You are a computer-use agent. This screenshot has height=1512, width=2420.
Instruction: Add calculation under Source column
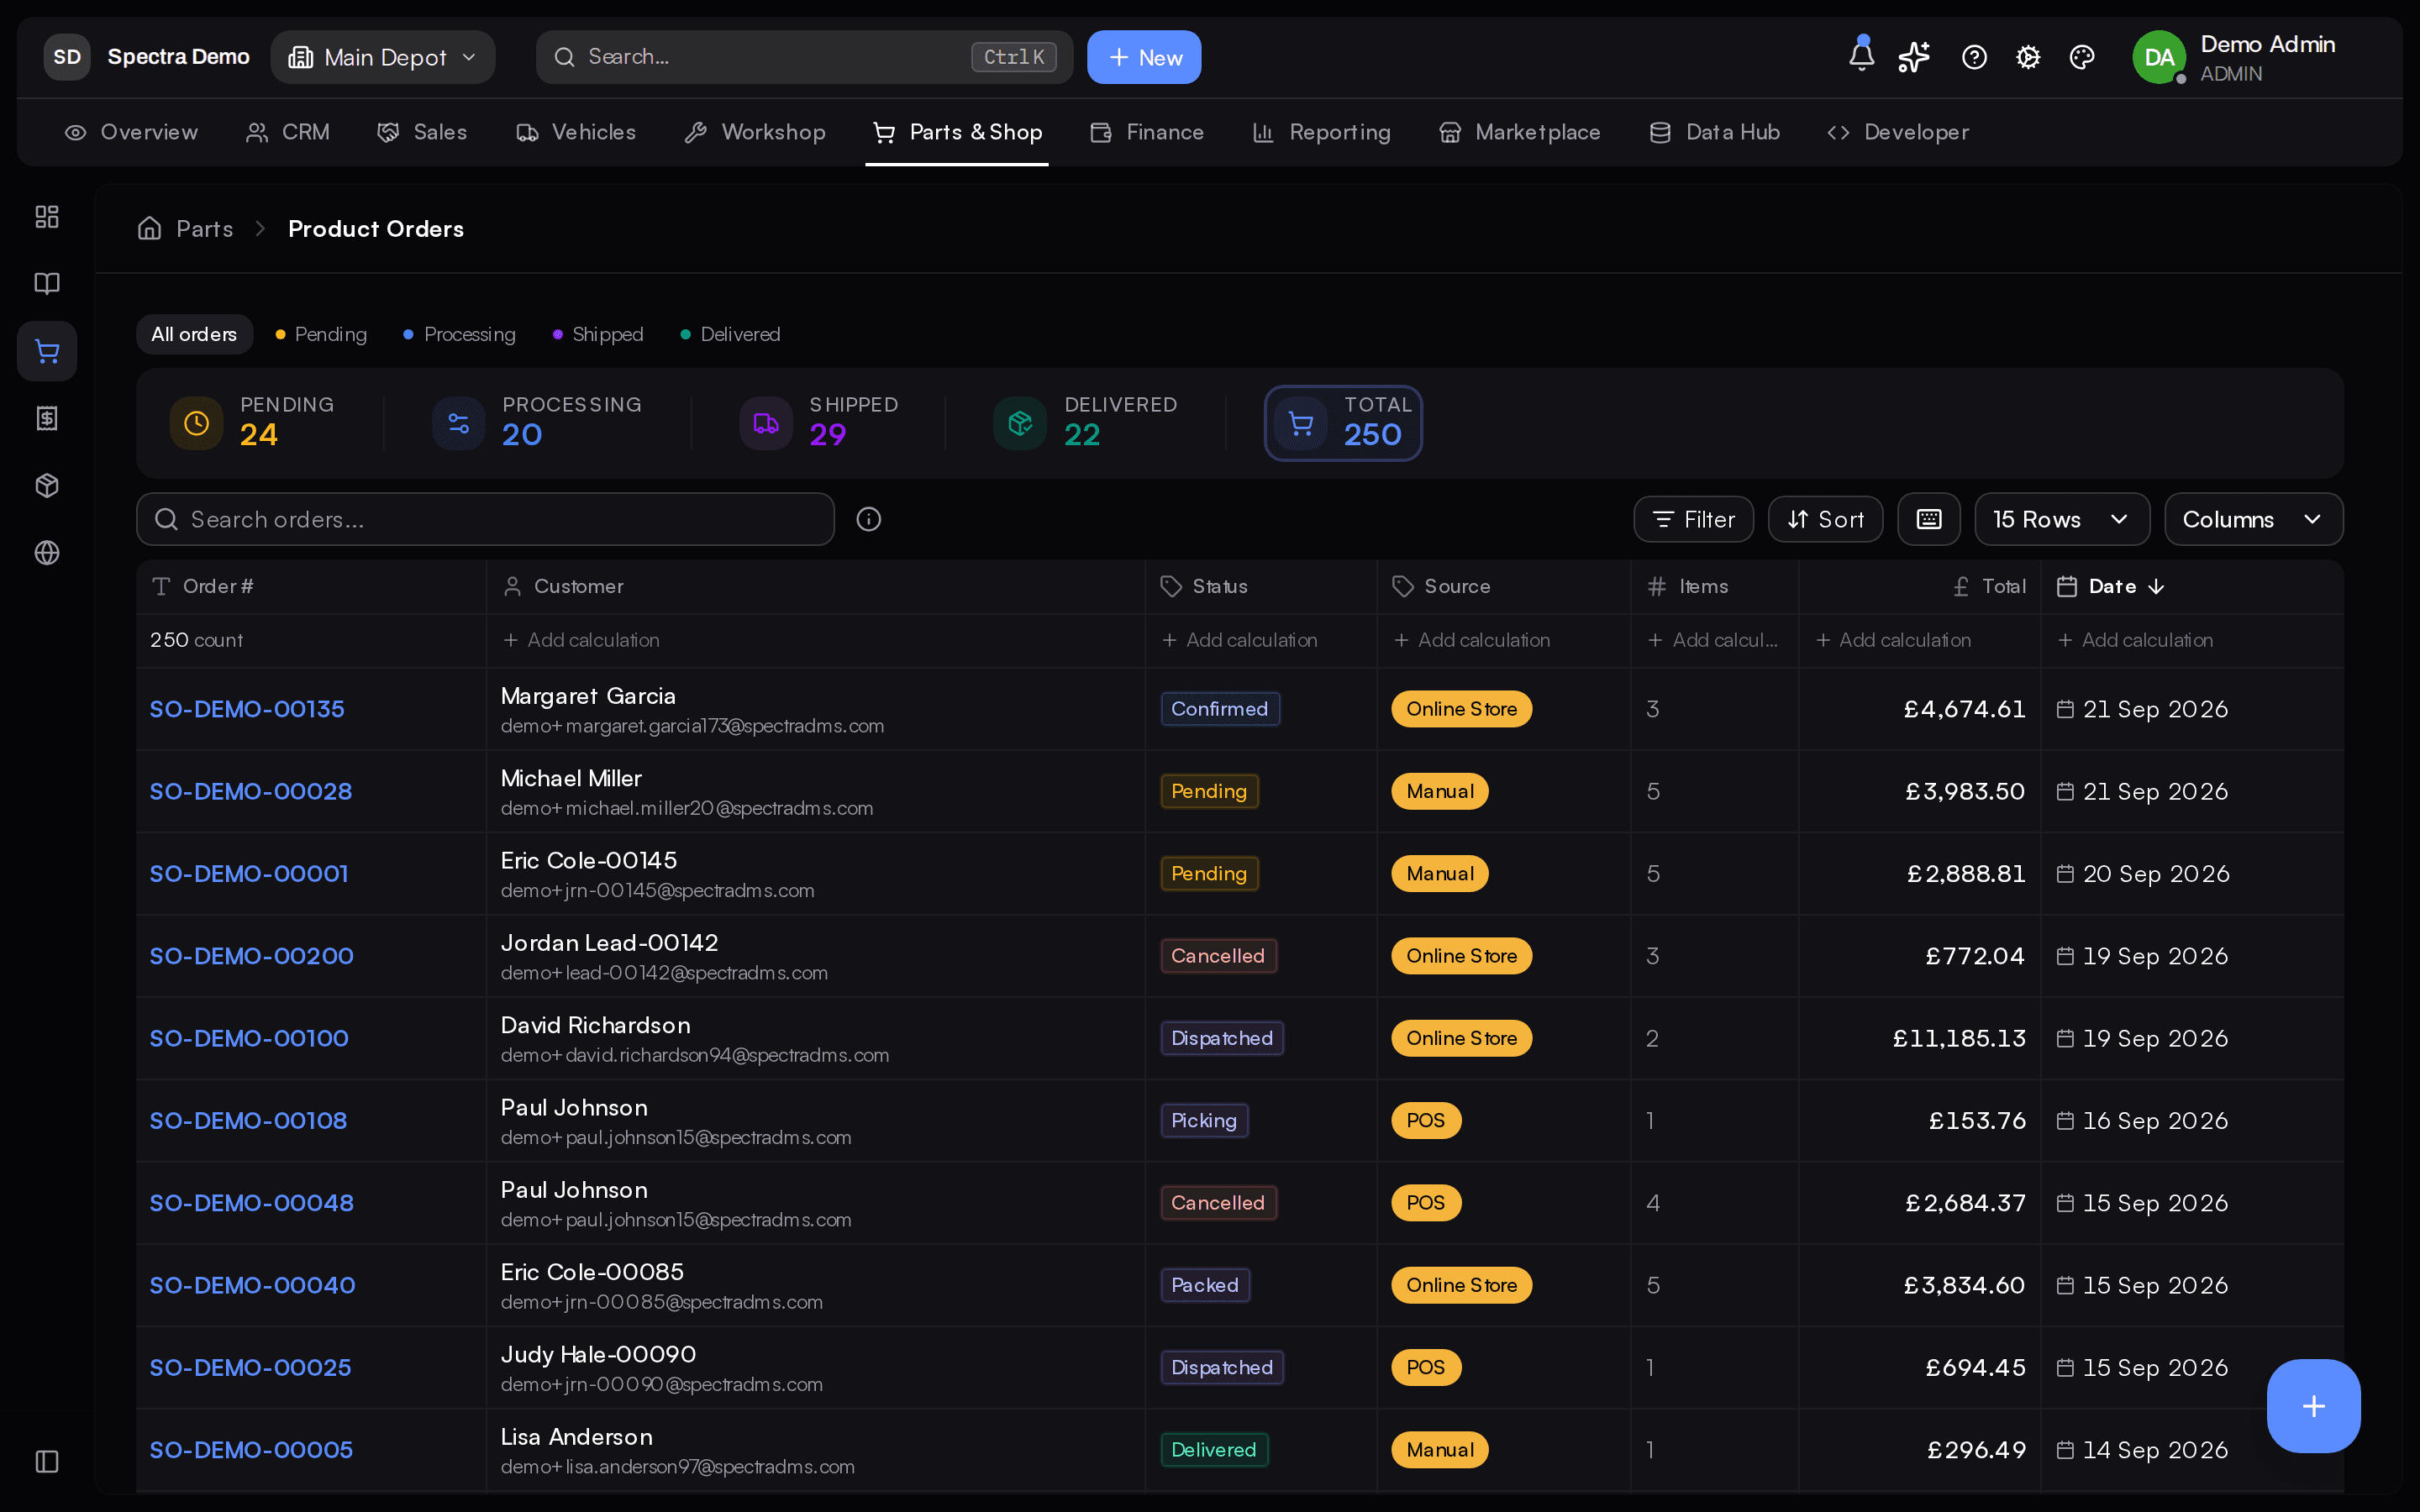coord(1472,640)
